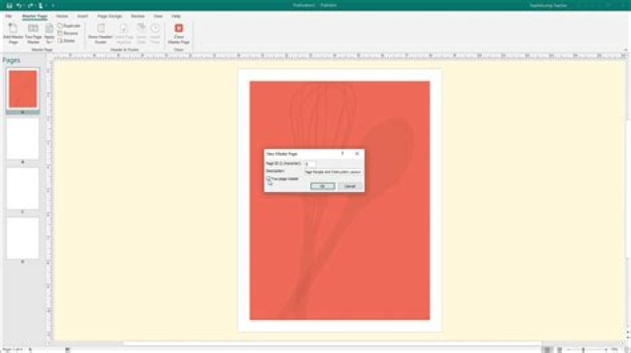Click the Redo arrow in quick access toolbar
The height and width of the screenshot is (353, 631).
pyautogui.click(x=31, y=5)
